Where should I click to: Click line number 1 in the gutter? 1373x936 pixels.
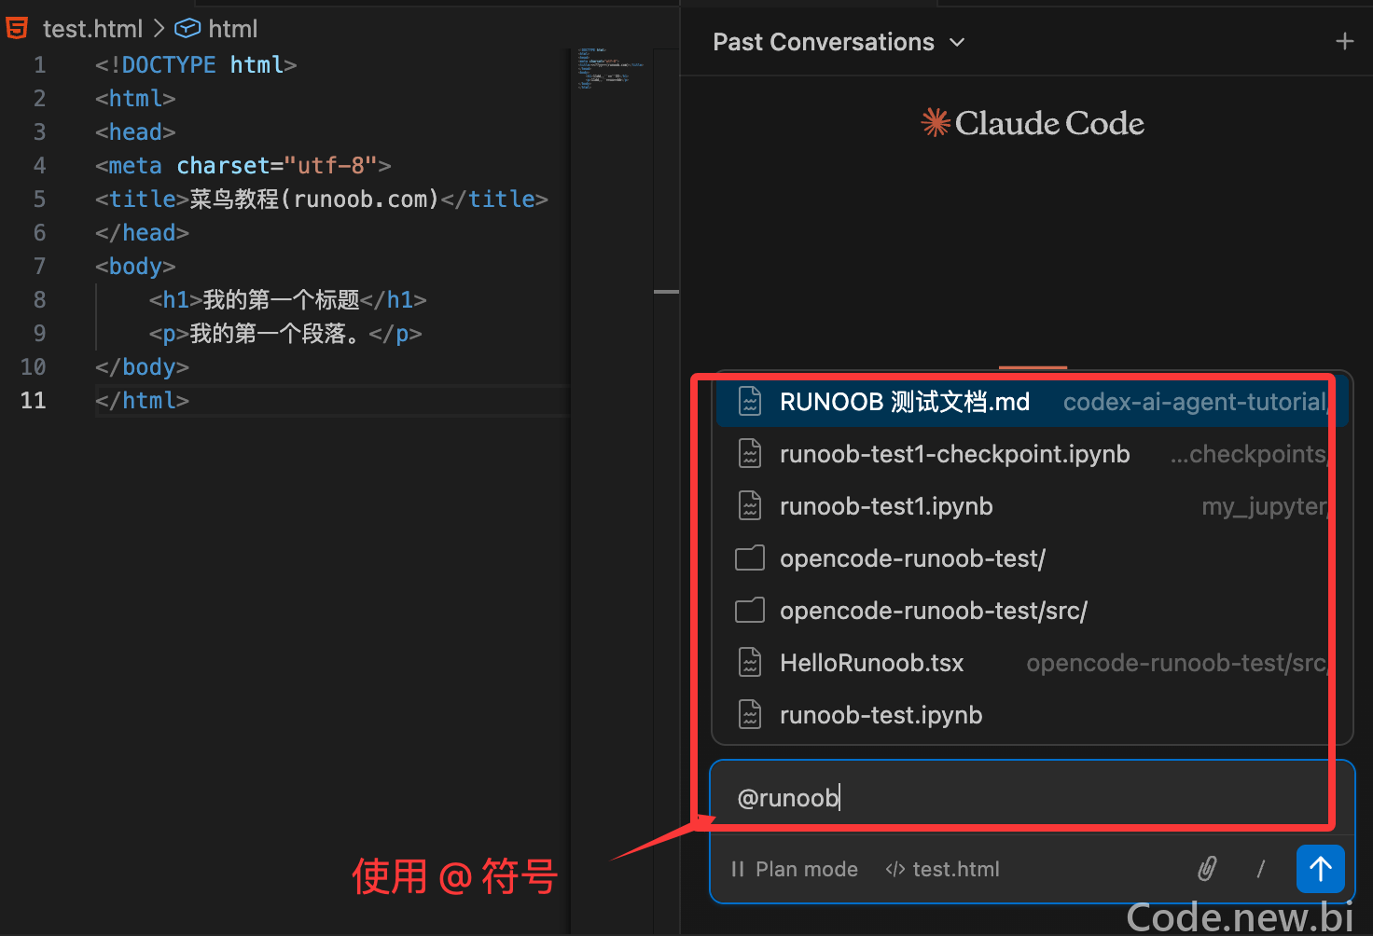[40, 65]
